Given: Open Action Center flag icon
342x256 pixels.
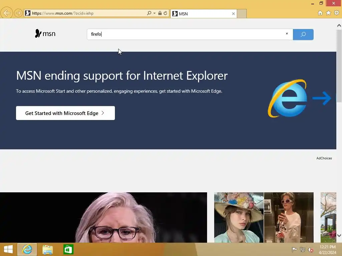Looking at the screenshot, I should tap(294, 249).
